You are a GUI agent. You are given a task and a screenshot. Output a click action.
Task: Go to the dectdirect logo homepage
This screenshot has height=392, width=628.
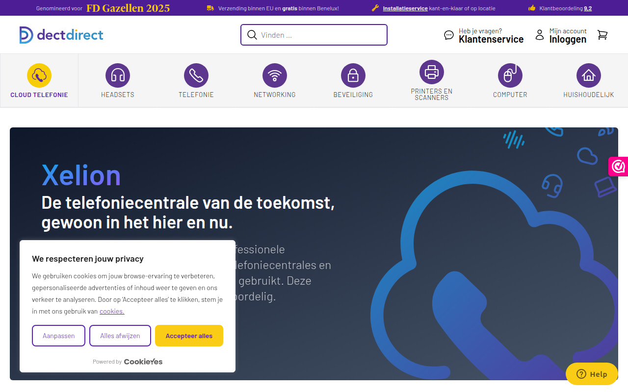61,35
